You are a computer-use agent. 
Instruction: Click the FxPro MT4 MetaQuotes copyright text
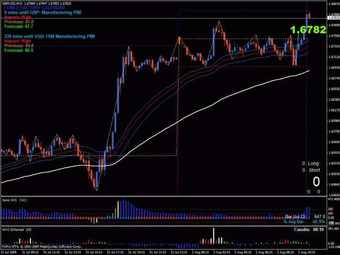pos(42,246)
